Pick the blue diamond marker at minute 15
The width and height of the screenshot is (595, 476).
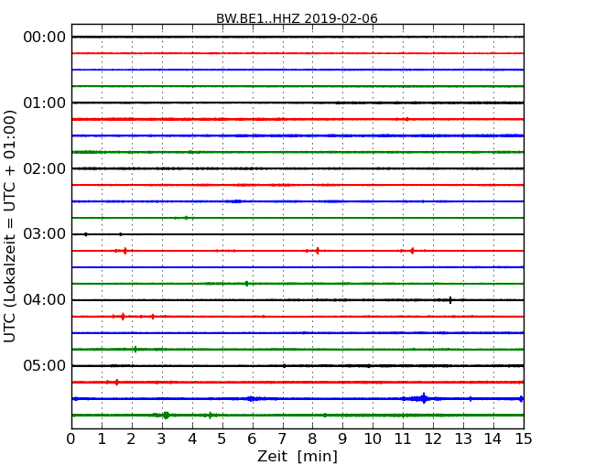[522, 398]
